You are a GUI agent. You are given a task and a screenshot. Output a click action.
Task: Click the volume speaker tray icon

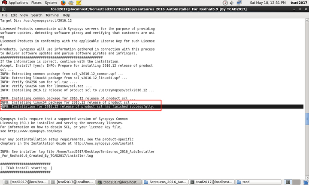coord(232,3)
